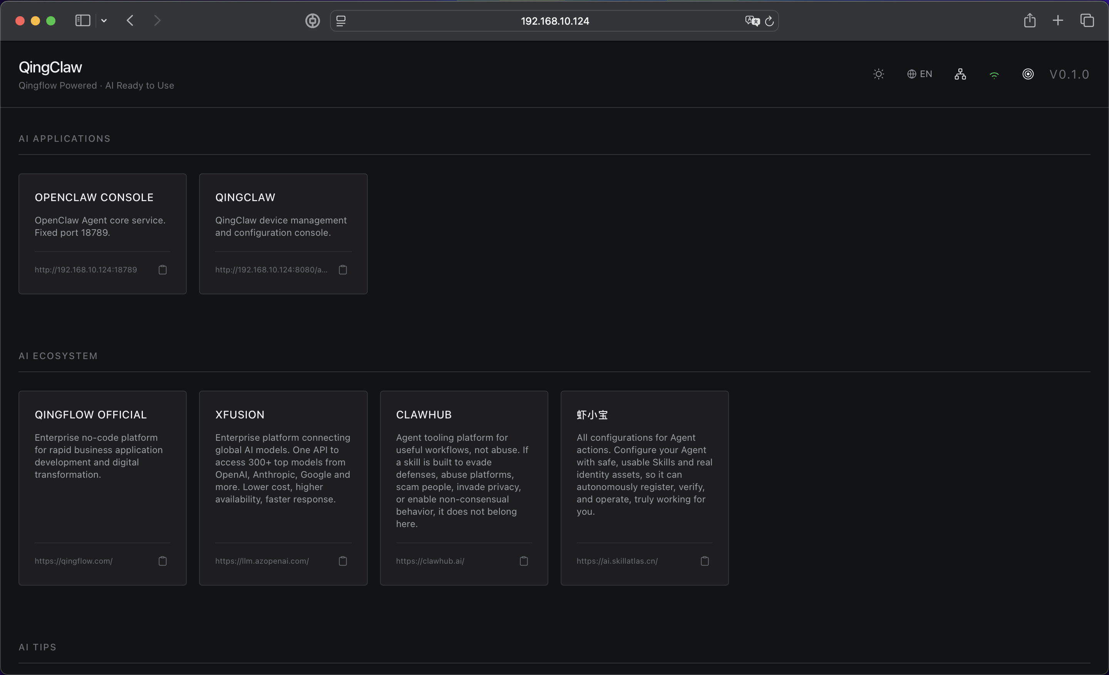
Task: Open a new browser tab
Action: 1058,21
